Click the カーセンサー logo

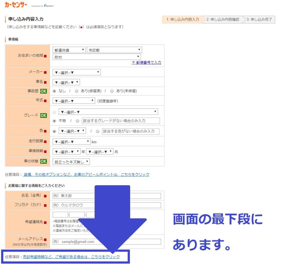pos(16,5)
